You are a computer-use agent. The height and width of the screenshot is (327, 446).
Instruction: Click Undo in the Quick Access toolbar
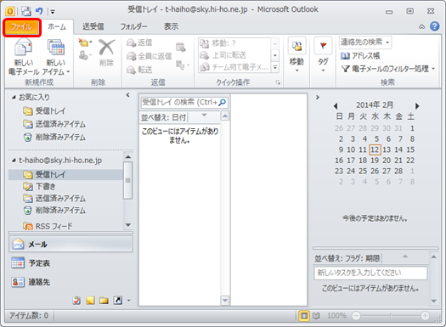39,11
